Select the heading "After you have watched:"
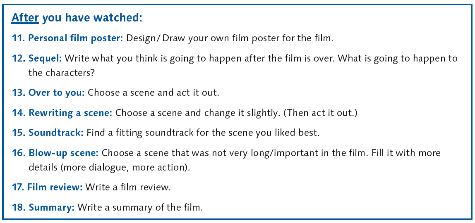Viewport: 475px width, 223px height. 77,18
